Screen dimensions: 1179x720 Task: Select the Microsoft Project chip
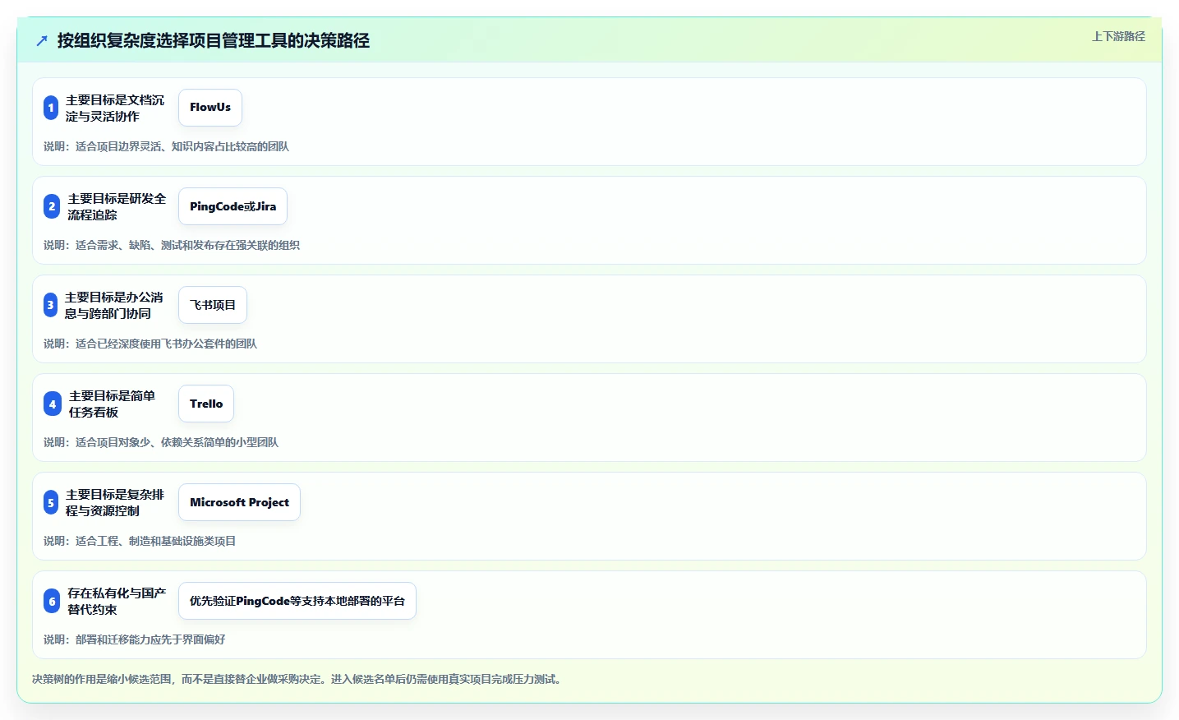coord(239,502)
